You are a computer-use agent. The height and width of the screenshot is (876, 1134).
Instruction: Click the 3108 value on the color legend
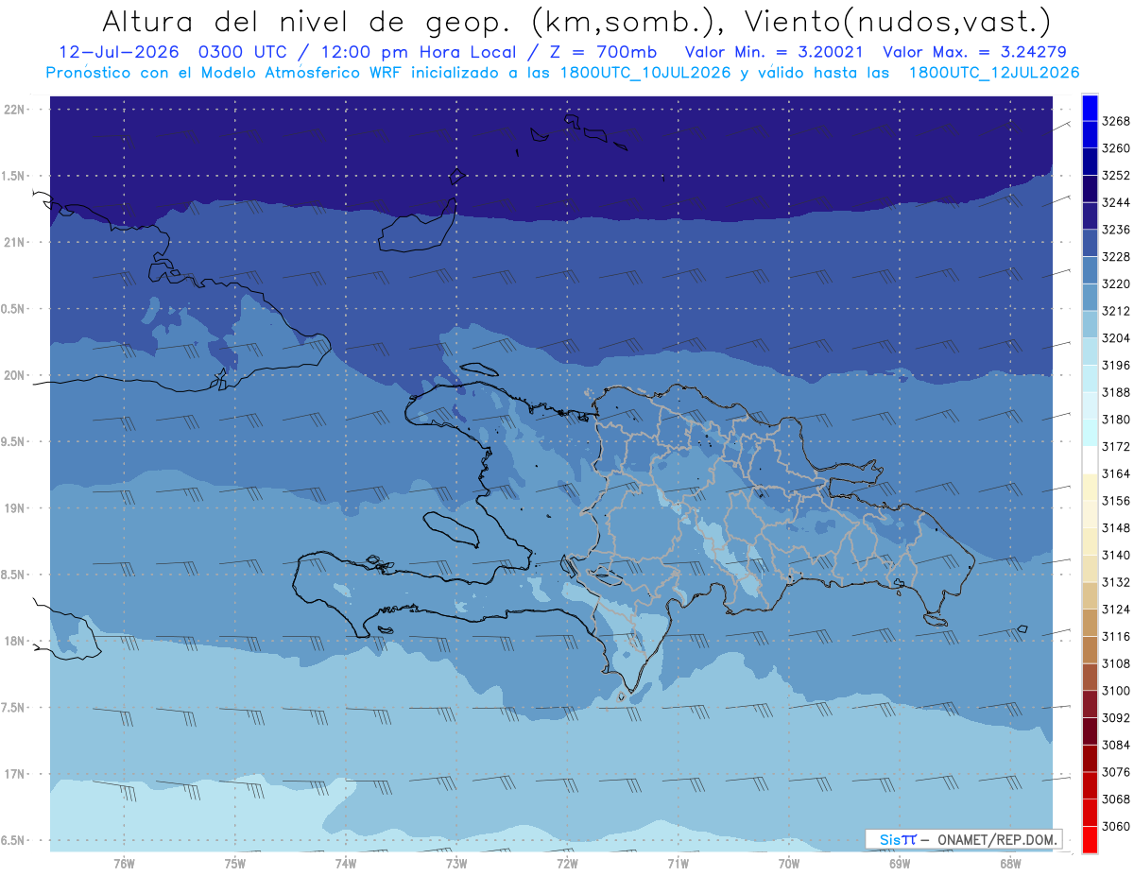coord(1116,663)
